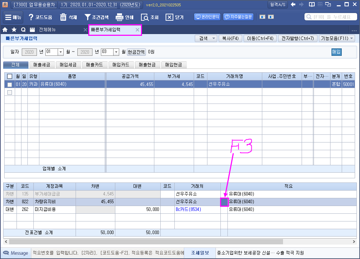Click the end year 2020 field

pyautogui.click(x=85, y=52)
